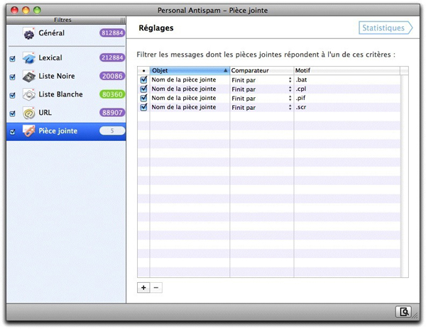Click the Lexical graduation cap icon
Image resolution: width=426 pixels, height=329 pixels.
tap(29, 57)
